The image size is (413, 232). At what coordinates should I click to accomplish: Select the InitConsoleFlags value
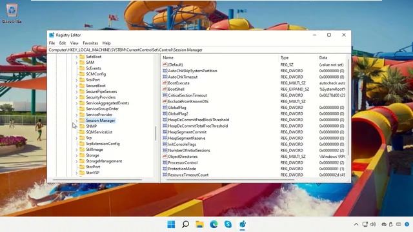click(182, 144)
